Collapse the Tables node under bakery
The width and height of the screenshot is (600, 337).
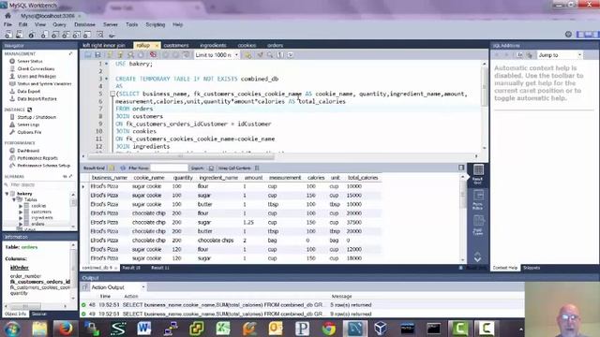13,199
